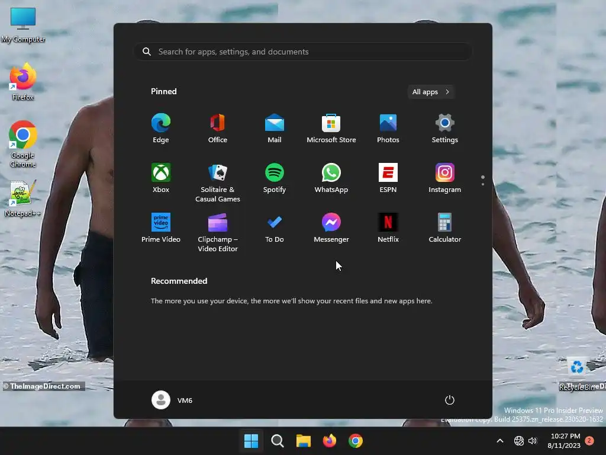
Task: Select the Notepad++ desktop shortcut
Action: (23, 198)
